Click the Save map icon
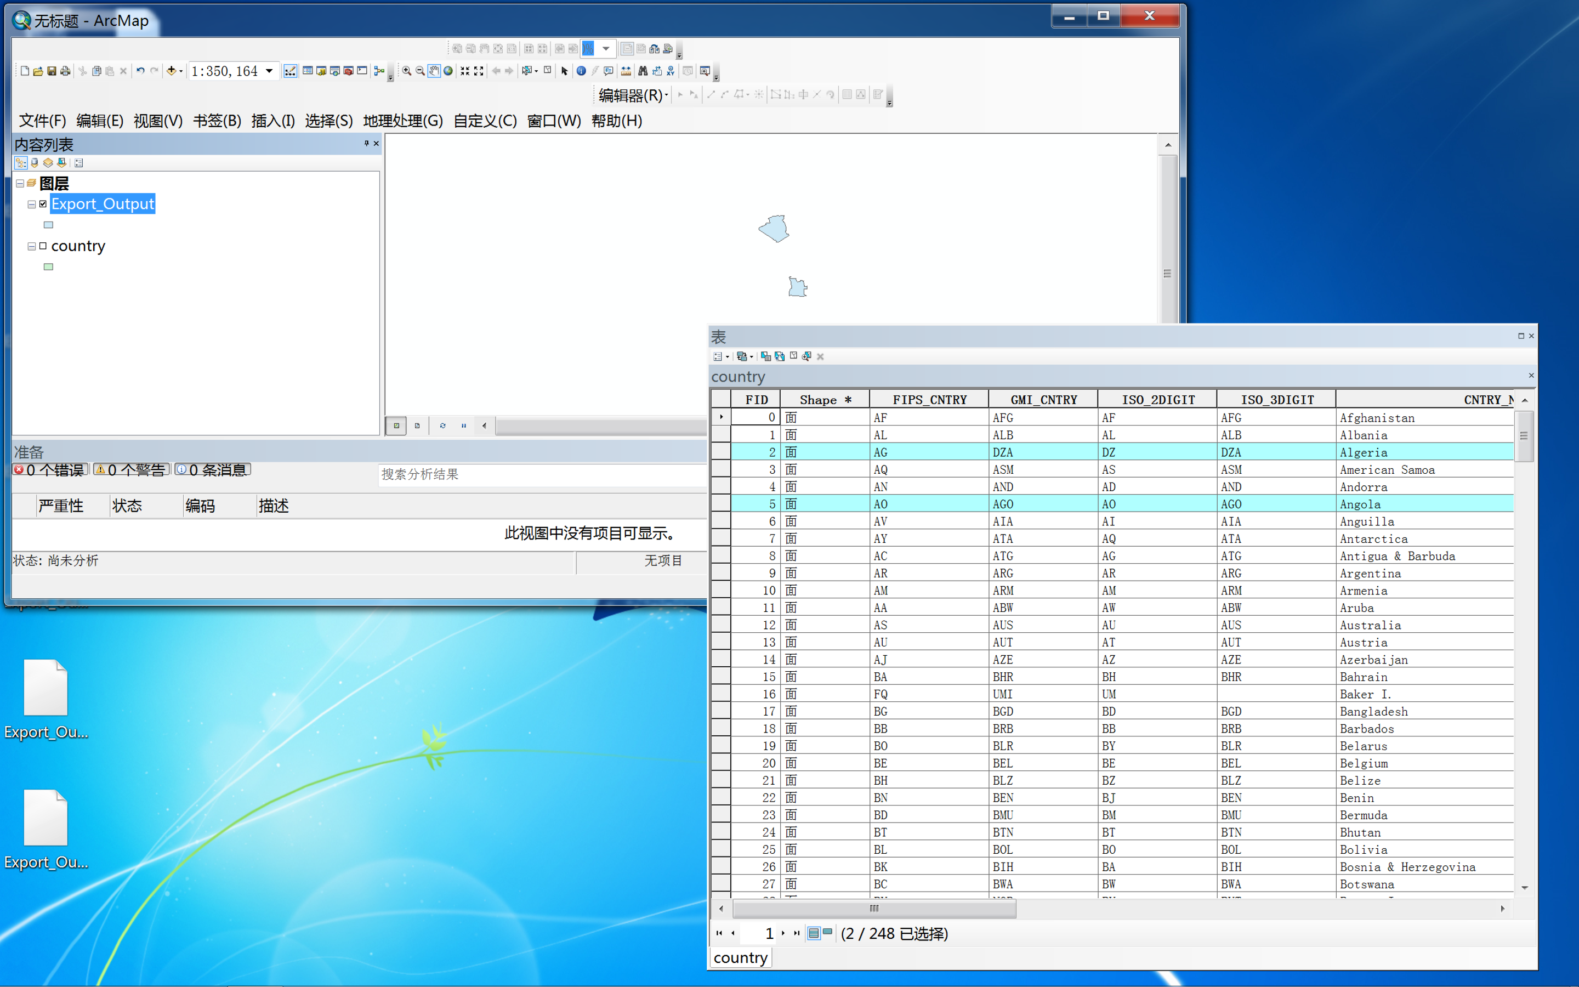 click(x=52, y=71)
